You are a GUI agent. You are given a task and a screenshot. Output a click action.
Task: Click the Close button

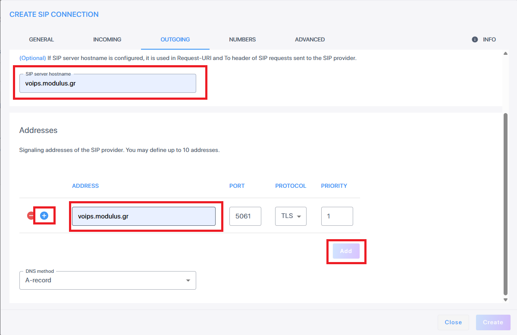tap(453, 322)
